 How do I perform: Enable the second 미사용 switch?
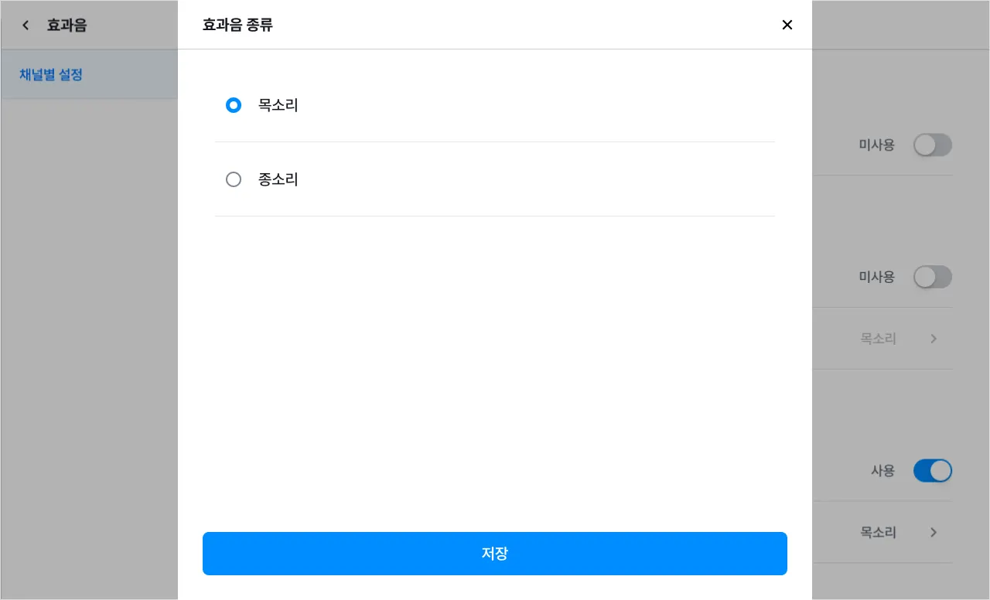[x=932, y=277]
